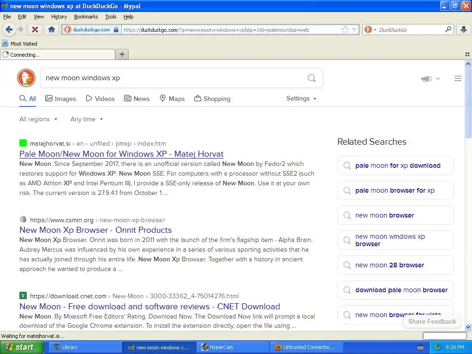Click the on-screen keyboard tray icon

click(420, 348)
